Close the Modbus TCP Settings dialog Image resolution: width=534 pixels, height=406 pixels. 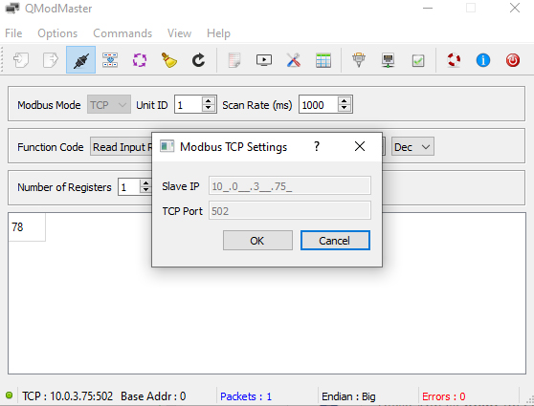[x=360, y=146]
